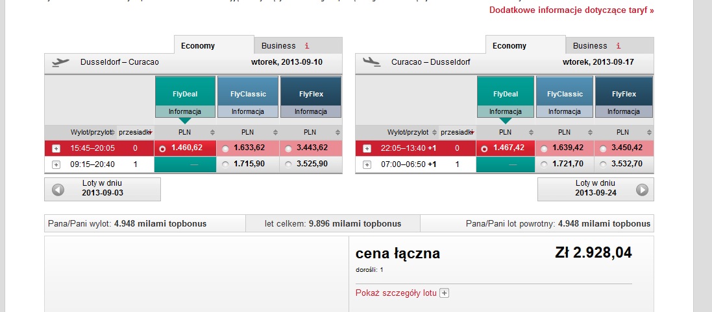Viewport: 712px width, 312px height.
Task: Select outbound FlyClassic fare 1.633,62
Action: 226,148
